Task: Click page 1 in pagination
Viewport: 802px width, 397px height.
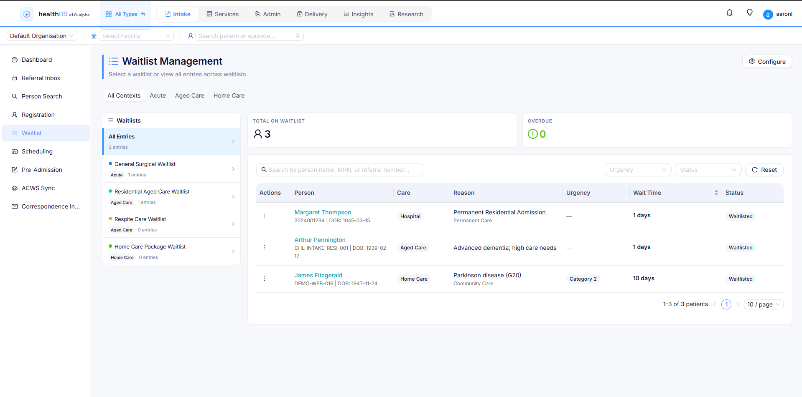Action: pyautogui.click(x=726, y=304)
